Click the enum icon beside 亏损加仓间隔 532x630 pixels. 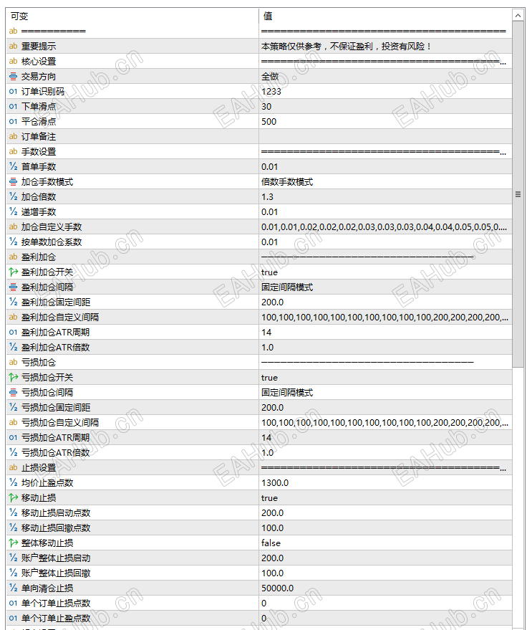14,393
